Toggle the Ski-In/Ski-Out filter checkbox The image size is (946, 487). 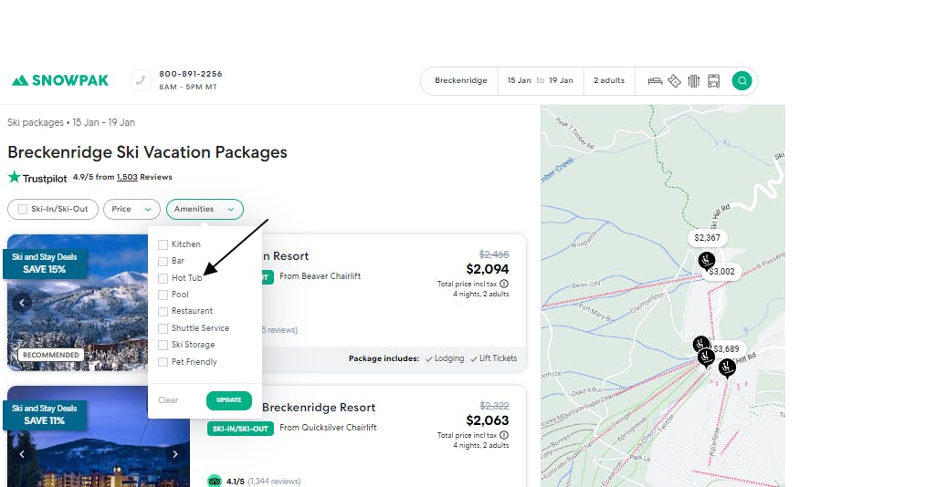click(x=23, y=209)
